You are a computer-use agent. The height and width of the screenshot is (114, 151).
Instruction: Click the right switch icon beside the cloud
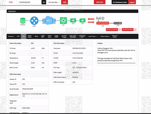(54, 21)
